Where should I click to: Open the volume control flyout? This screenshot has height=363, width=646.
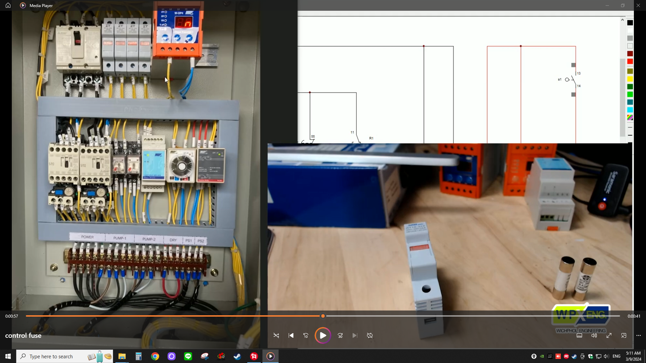(x=594, y=335)
